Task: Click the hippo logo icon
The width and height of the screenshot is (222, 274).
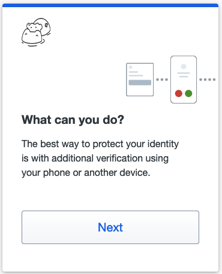Action: [x=36, y=32]
